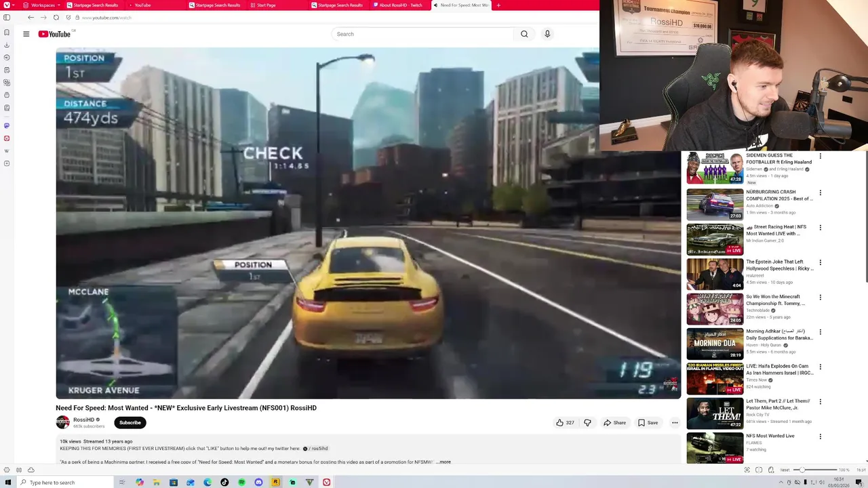Like the video with 327 likes

pyautogui.click(x=565, y=422)
